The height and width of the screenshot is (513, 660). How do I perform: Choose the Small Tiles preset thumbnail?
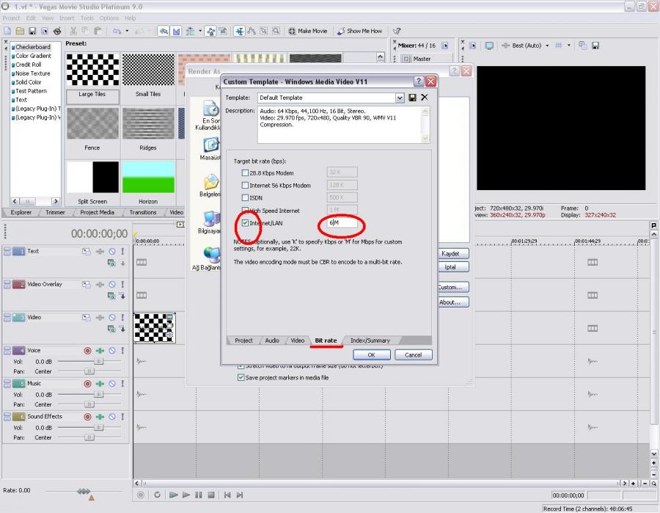[x=148, y=70]
